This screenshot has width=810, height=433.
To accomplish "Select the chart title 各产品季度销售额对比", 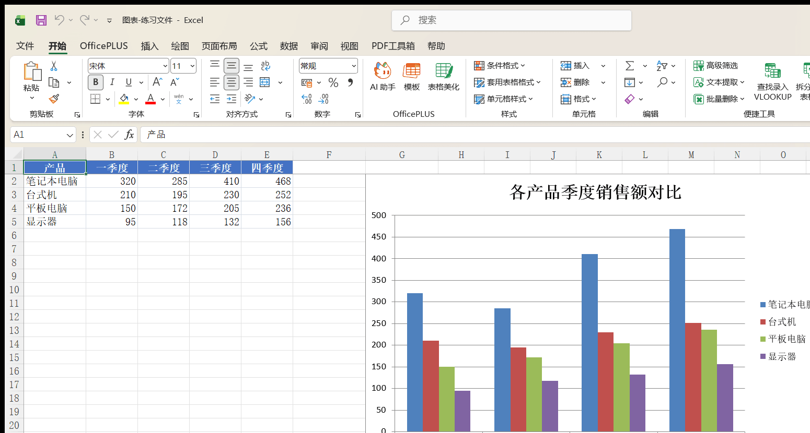I will [595, 193].
